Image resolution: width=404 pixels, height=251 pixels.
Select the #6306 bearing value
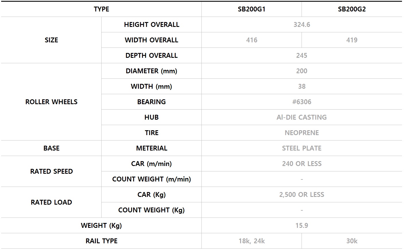coord(302,102)
